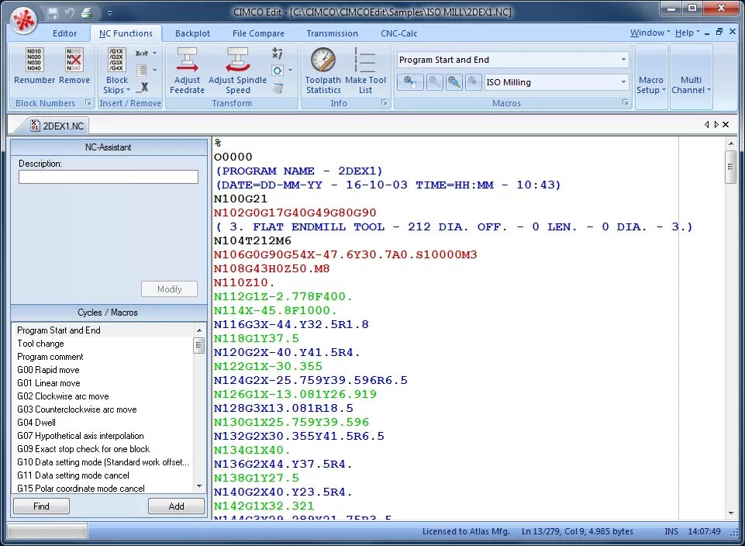Switch to the CNC-Calc tab
745x546 pixels.
point(399,33)
